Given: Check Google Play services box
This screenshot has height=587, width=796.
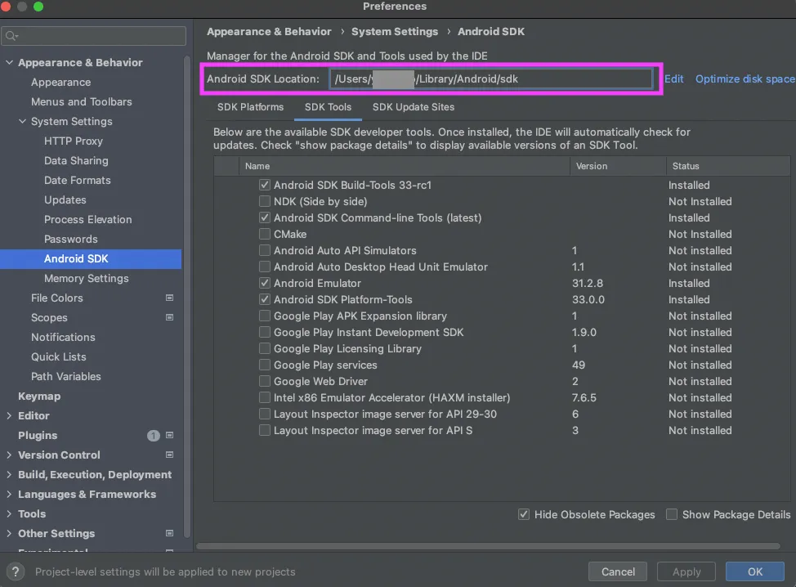Looking at the screenshot, I should point(265,365).
